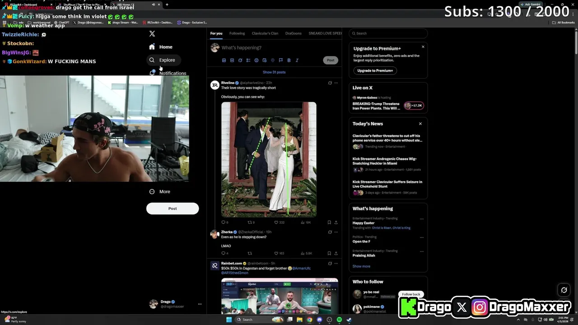Image resolution: width=578 pixels, height=325 pixels.
Task: Click the X Search field
Action: (388, 33)
